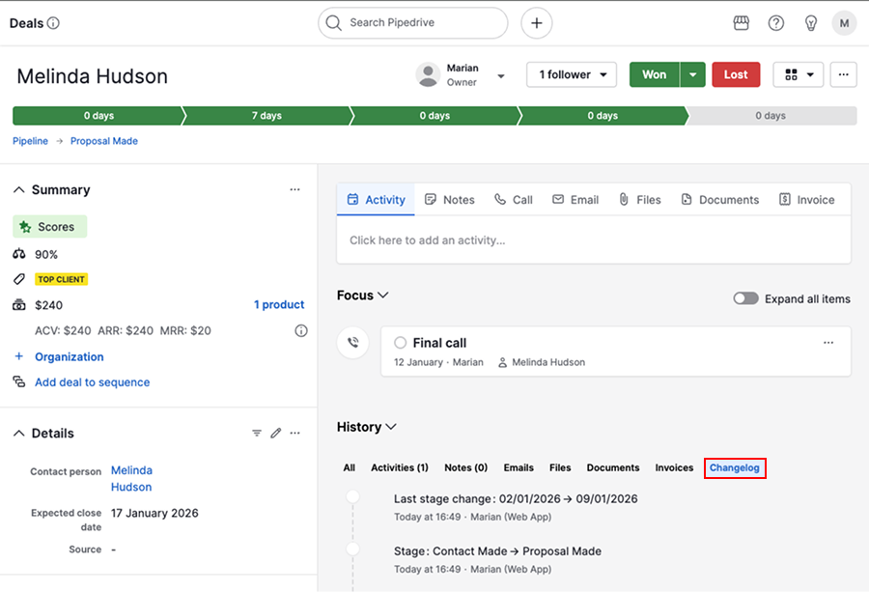Select the Changelog history filter
This screenshot has height=592, width=869.
[x=735, y=468]
